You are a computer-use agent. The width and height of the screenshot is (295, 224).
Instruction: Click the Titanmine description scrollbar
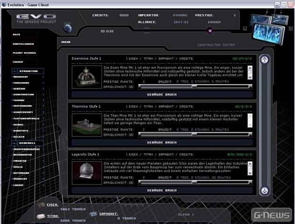(x=250, y=121)
